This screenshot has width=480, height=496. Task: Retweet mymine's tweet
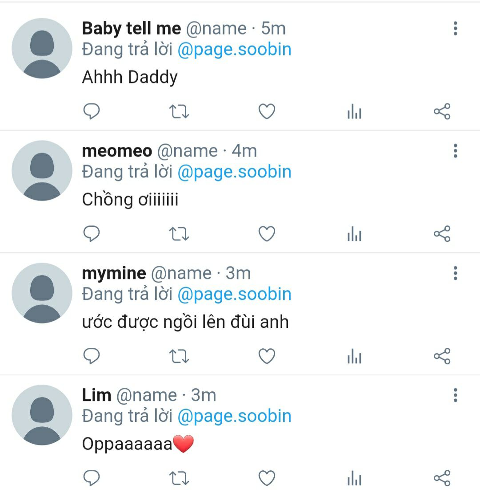point(180,356)
